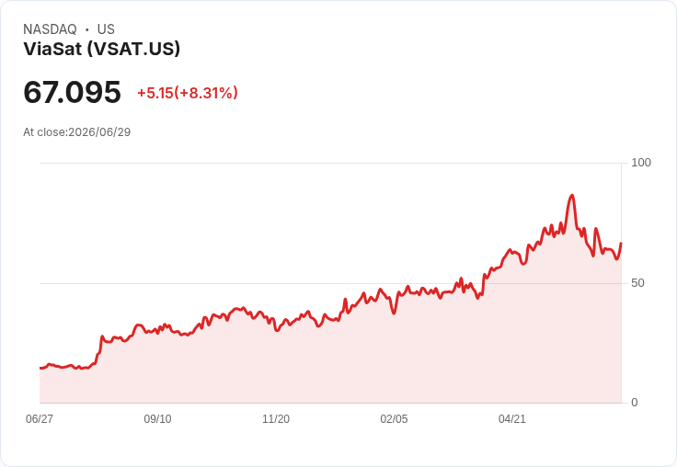Click the 11/20 x-axis date label

(x=276, y=419)
